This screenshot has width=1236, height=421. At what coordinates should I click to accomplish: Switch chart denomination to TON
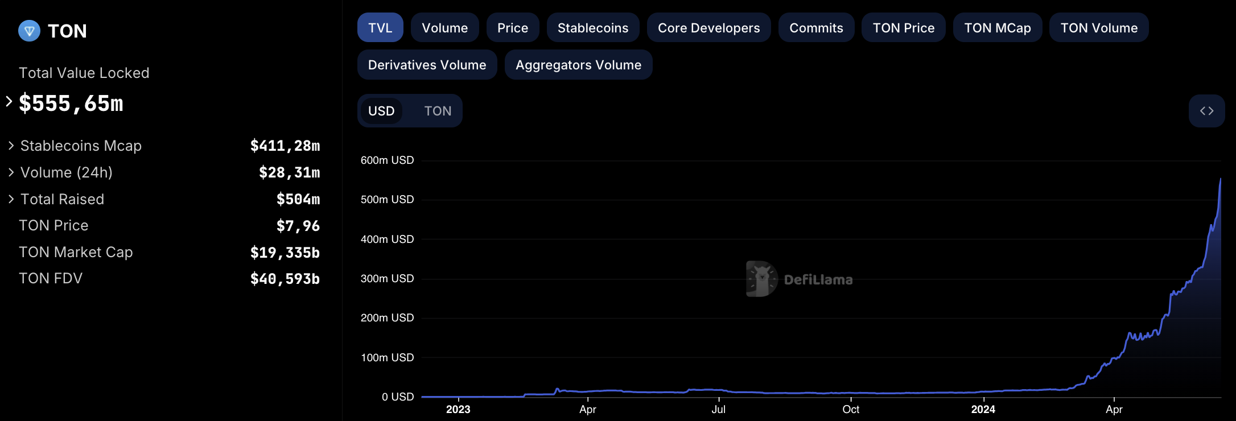[x=438, y=111]
